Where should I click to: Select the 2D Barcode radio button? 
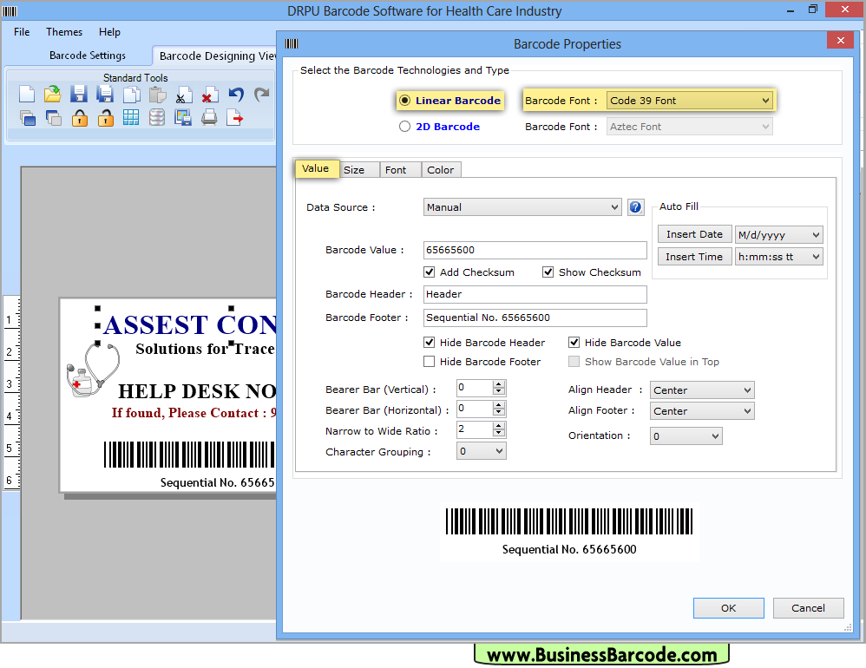tap(405, 127)
